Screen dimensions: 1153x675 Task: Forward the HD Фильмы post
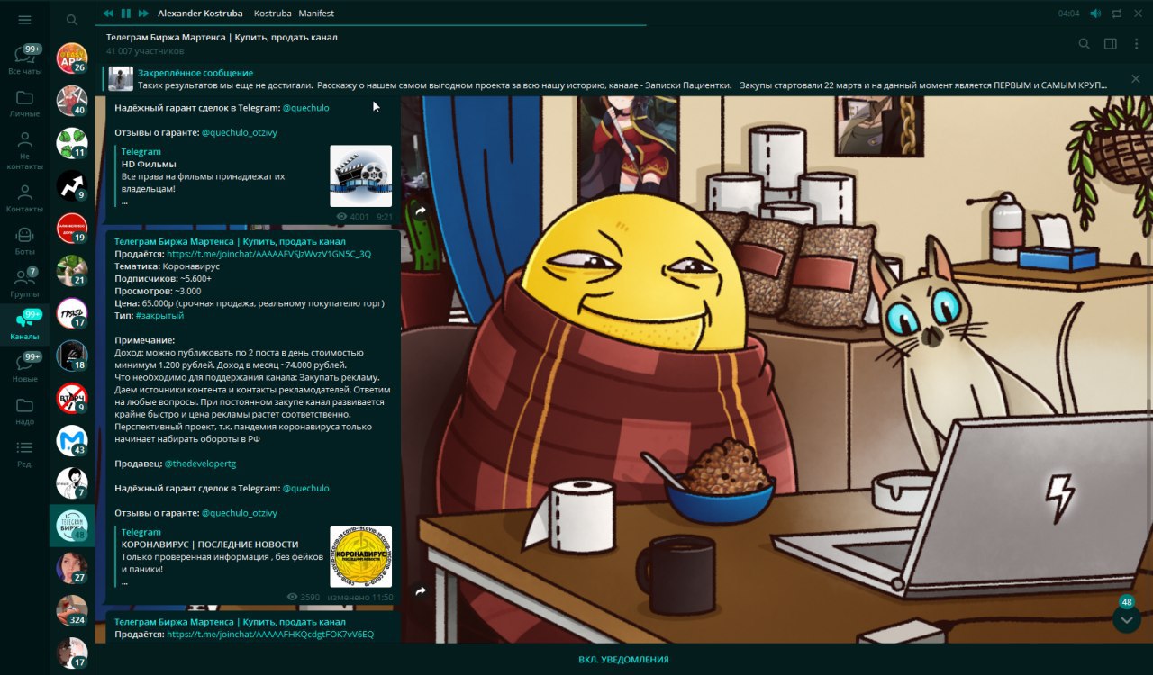click(420, 211)
